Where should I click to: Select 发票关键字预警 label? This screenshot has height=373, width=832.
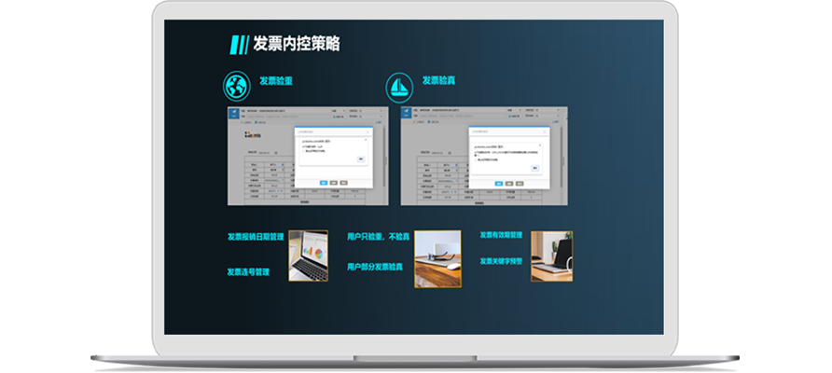[x=501, y=261]
